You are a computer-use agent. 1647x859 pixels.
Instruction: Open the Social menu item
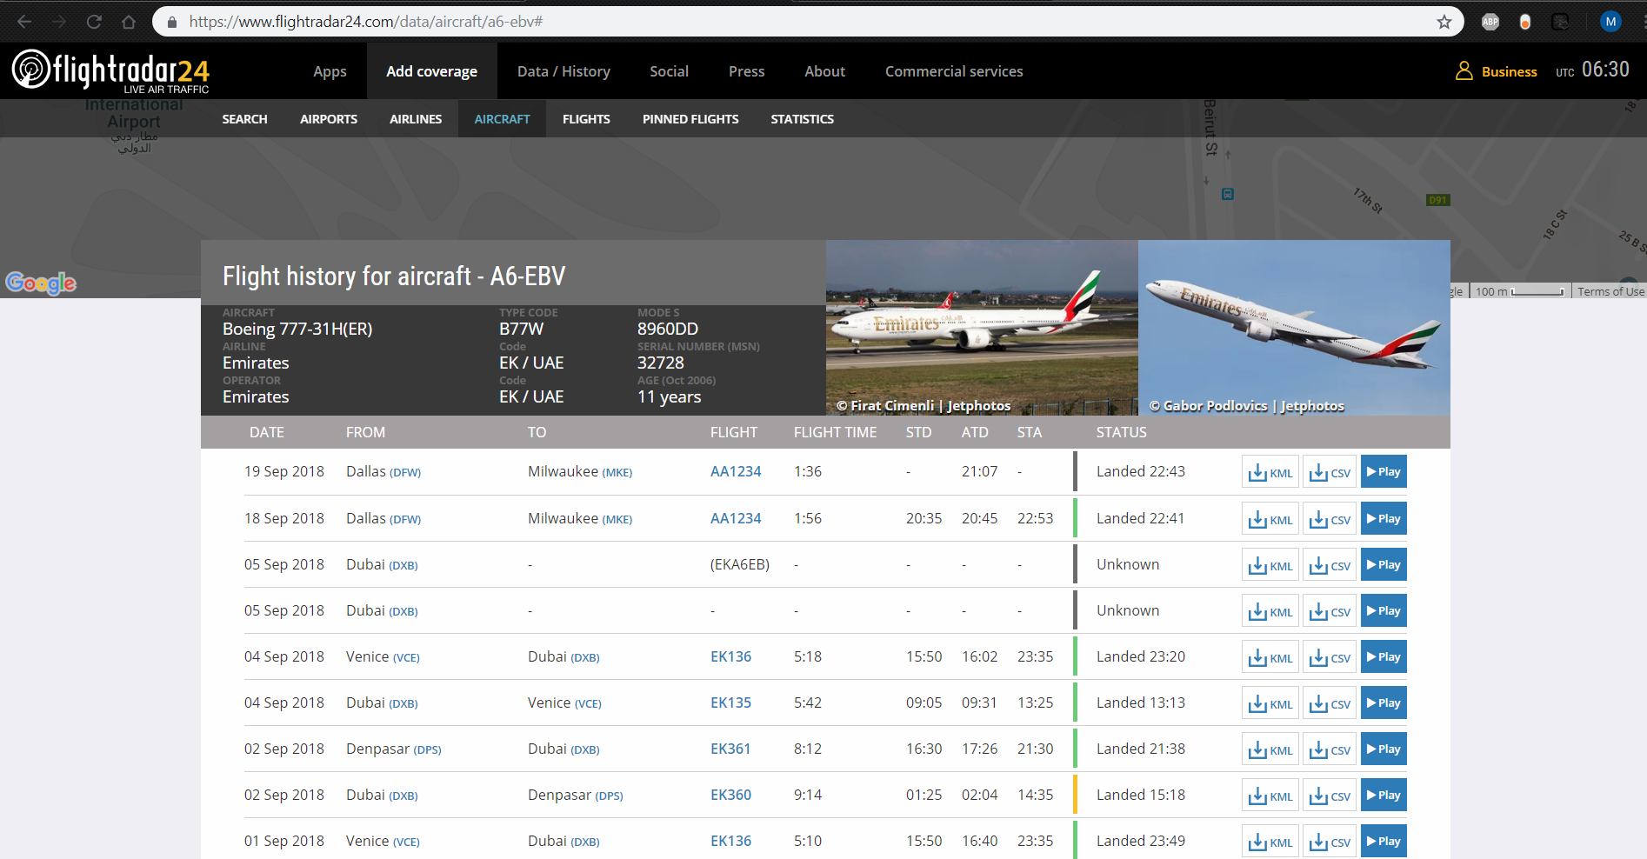(669, 71)
